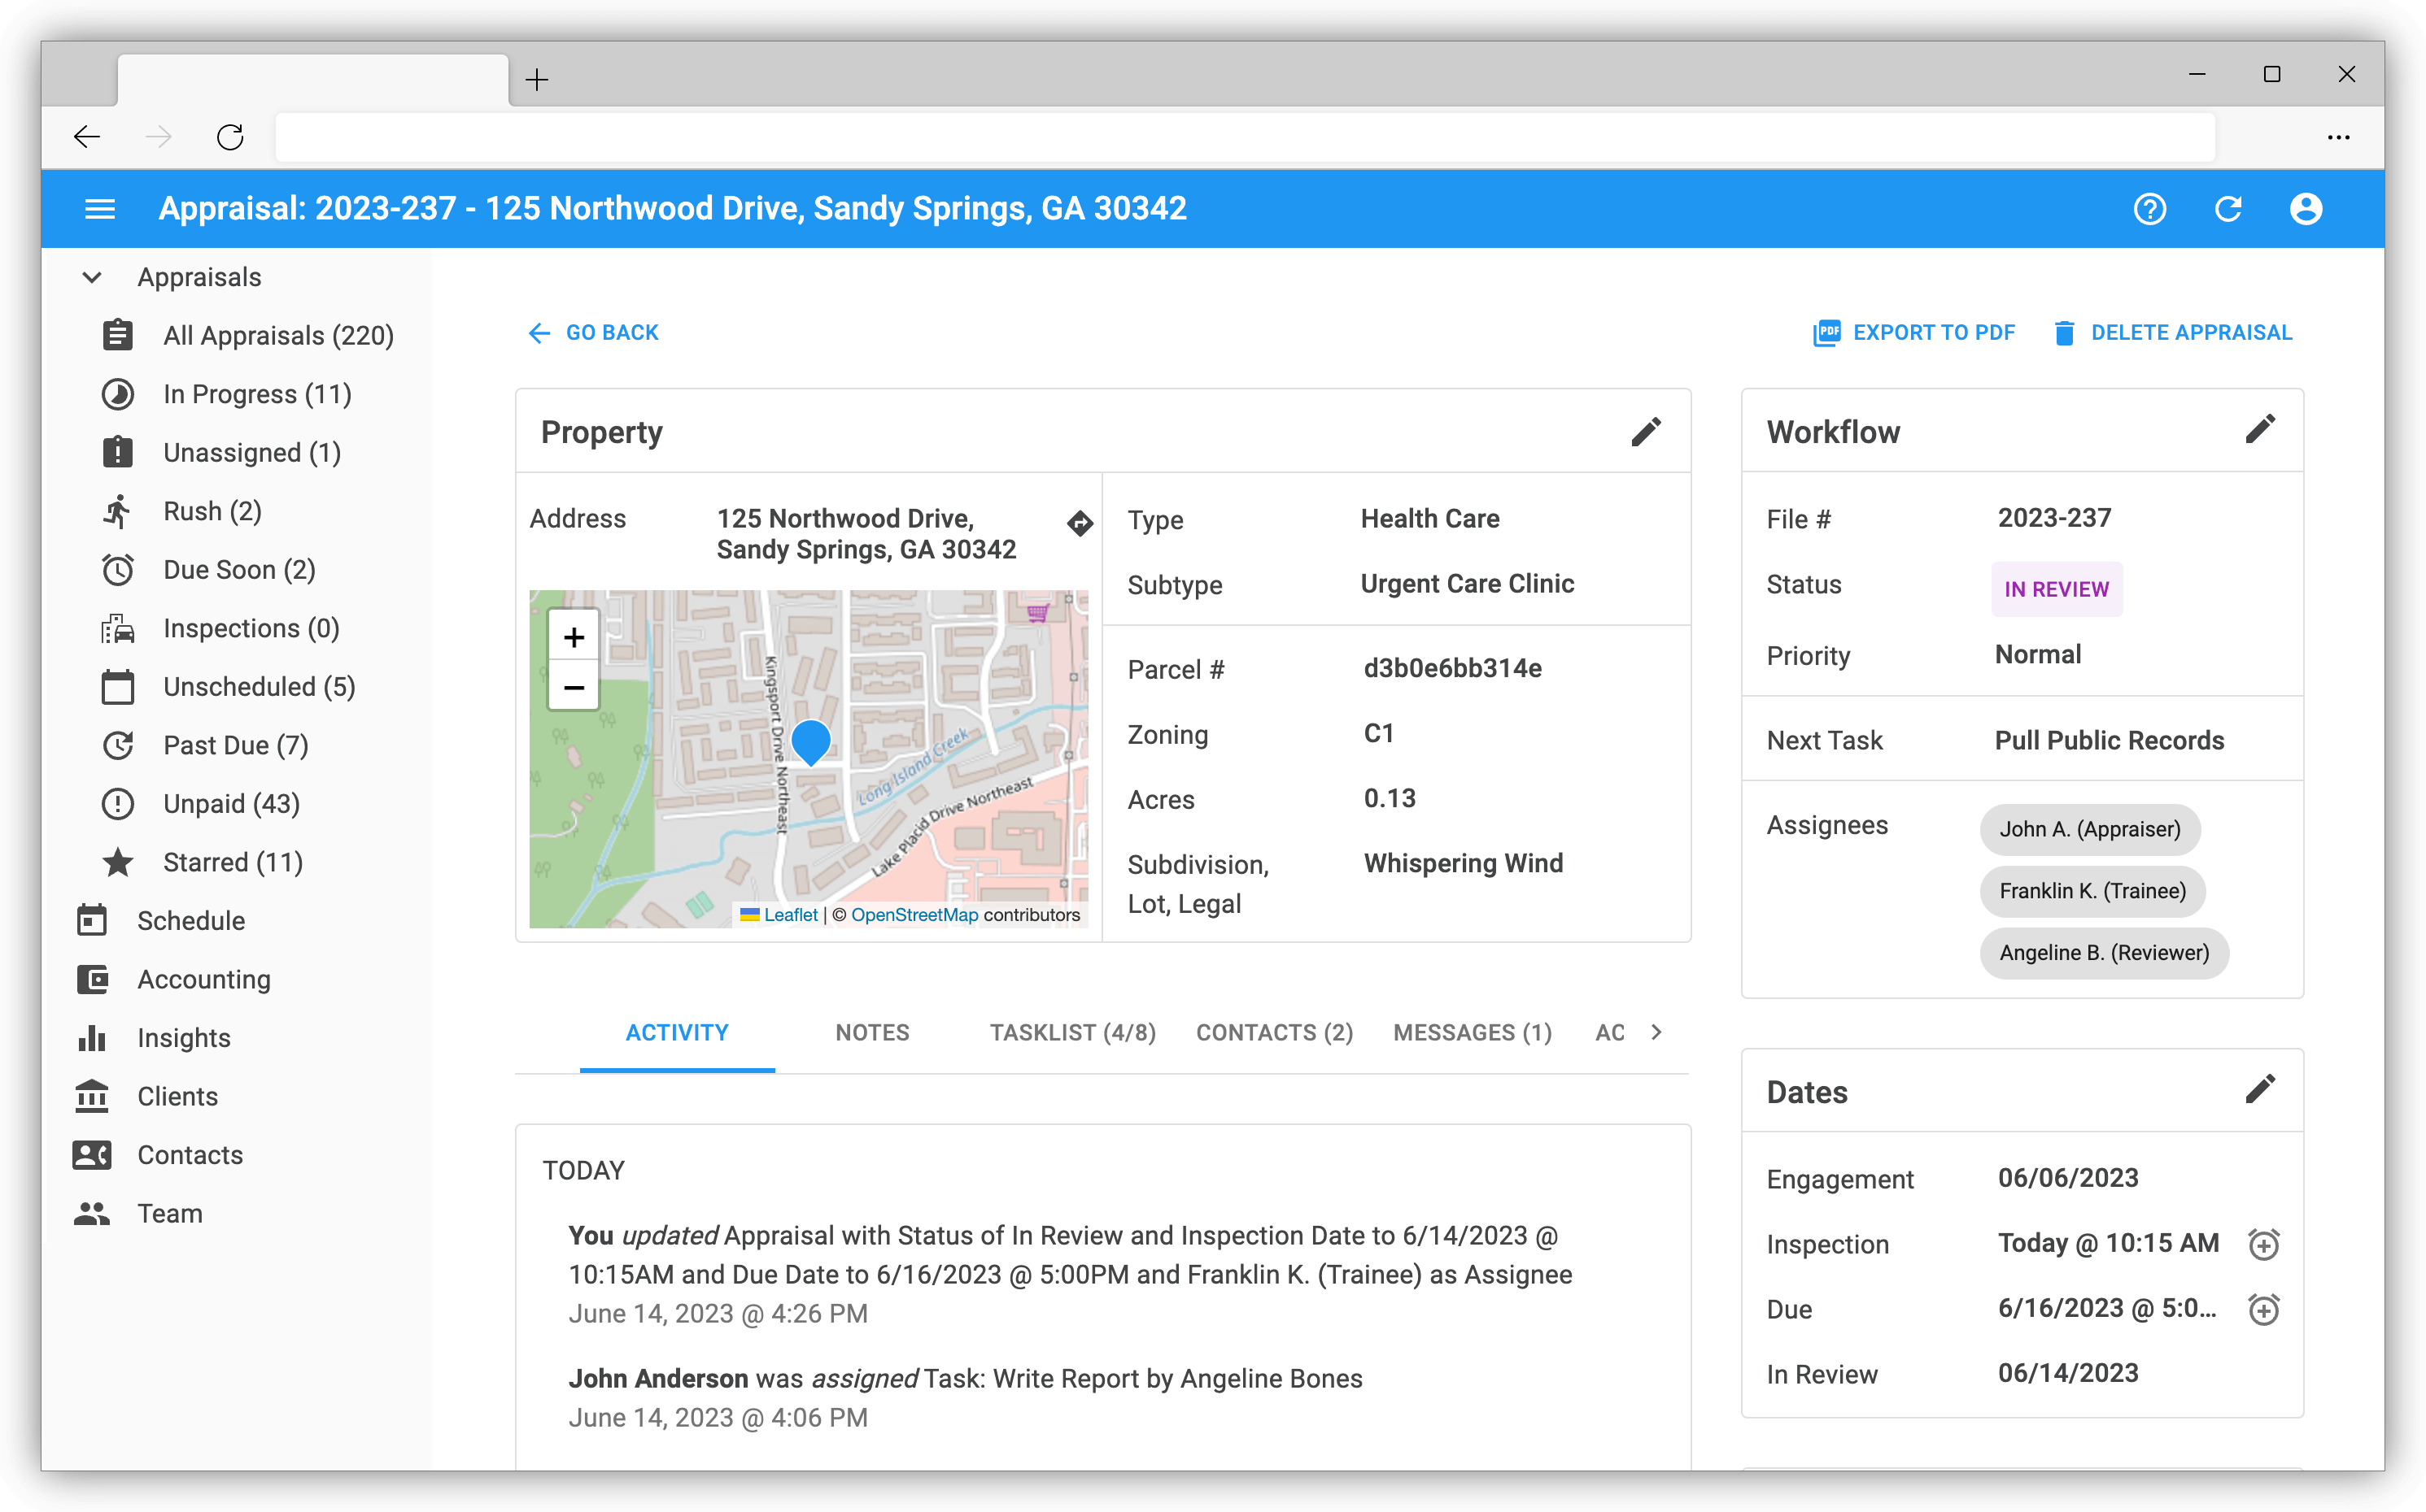Open the Messages (1) tab
The height and width of the screenshot is (1512, 2426).
pos(1473,1033)
